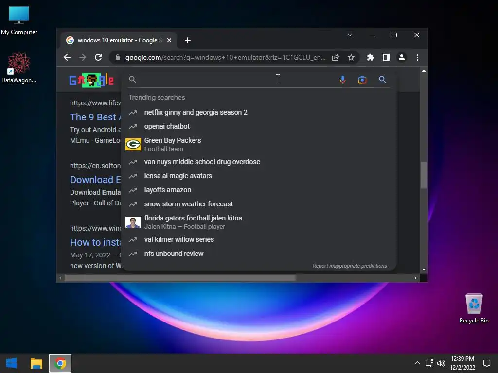Click the horizontal scrollbar left arrow
The width and height of the screenshot is (498, 373).
pyautogui.click(x=60, y=278)
